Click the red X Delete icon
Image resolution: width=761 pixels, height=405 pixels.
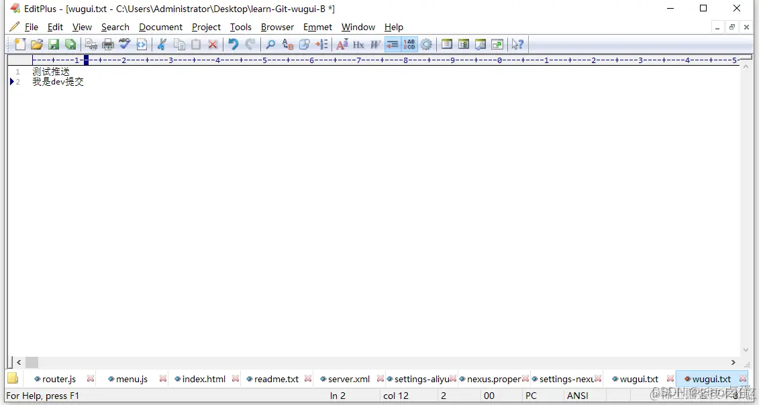tap(213, 45)
